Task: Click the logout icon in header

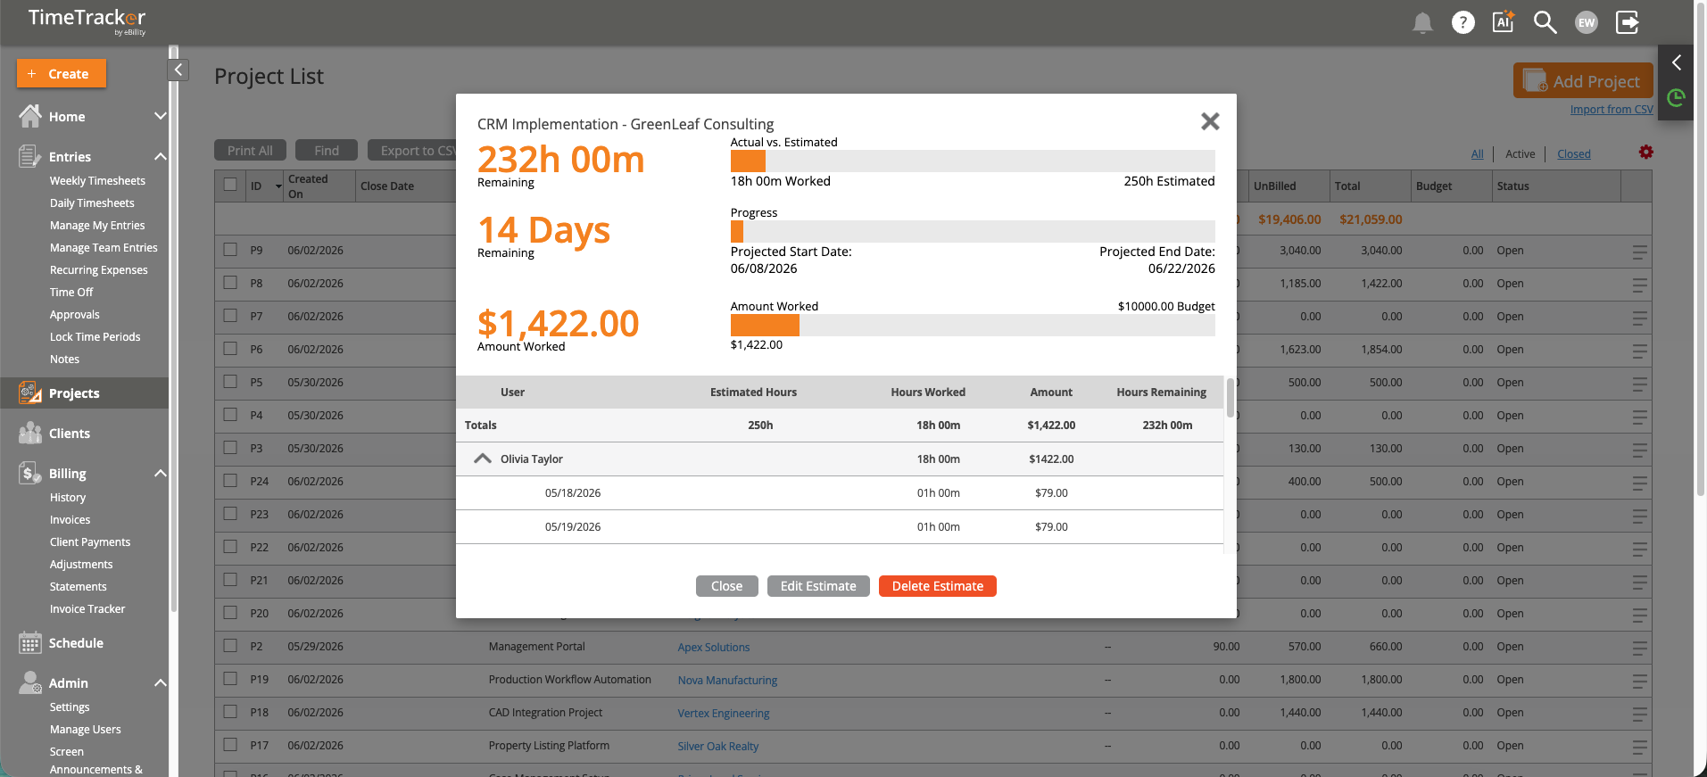Action: click(x=1628, y=22)
